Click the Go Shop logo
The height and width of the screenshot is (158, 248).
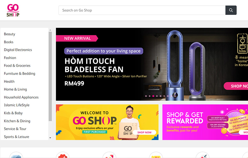(13, 10)
